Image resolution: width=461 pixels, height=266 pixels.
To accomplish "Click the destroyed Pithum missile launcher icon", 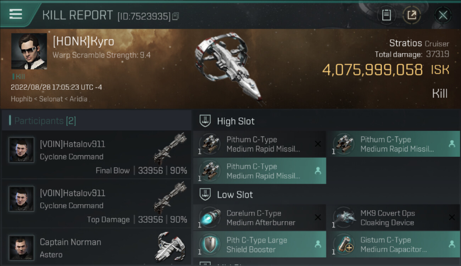I will click(x=210, y=144).
